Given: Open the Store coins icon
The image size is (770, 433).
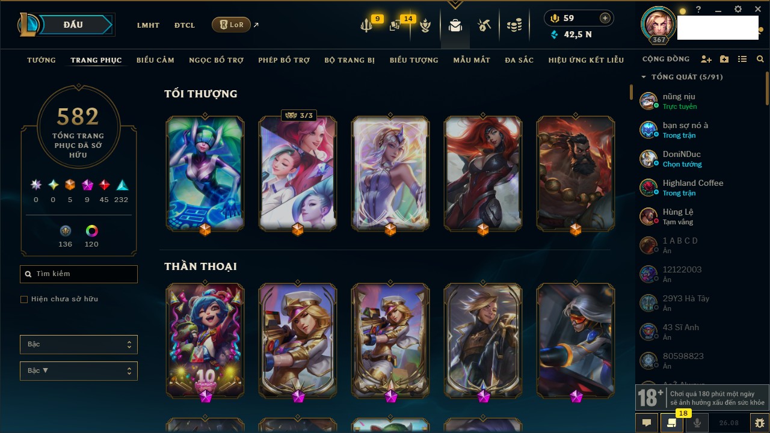Looking at the screenshot, I should coord(514,25).
